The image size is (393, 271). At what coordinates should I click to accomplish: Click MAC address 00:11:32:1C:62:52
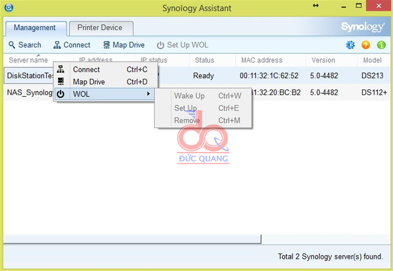pos(269,76)
